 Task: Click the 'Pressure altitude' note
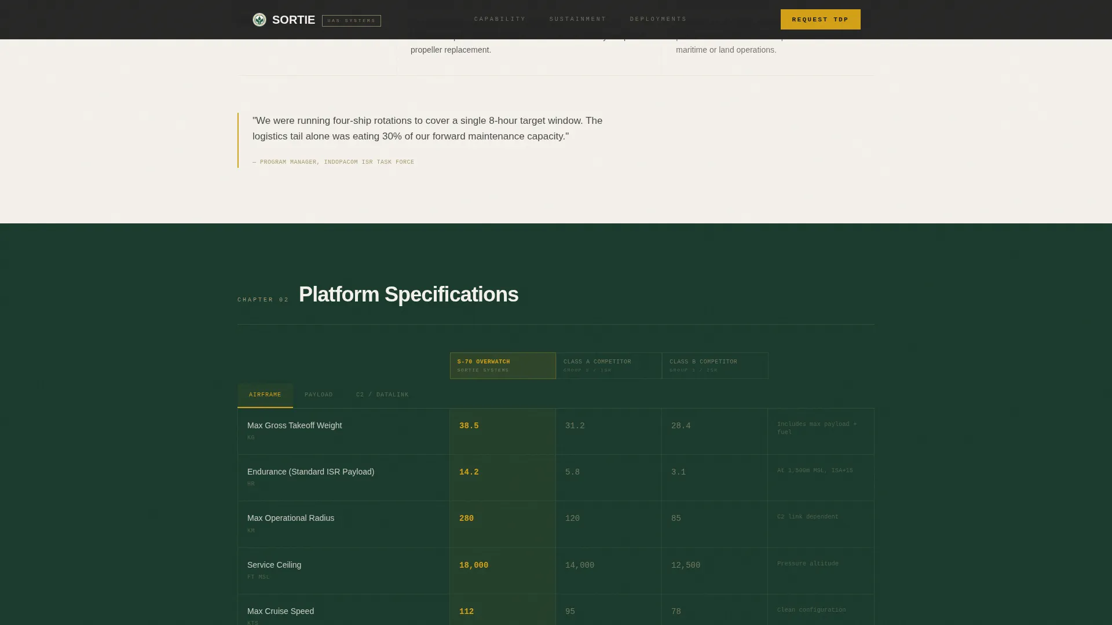[807, 564]
